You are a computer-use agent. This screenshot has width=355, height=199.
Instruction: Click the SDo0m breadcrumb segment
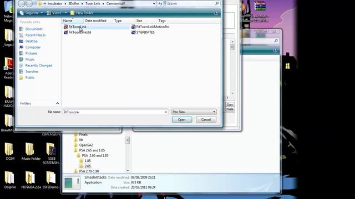click(74, 4)
